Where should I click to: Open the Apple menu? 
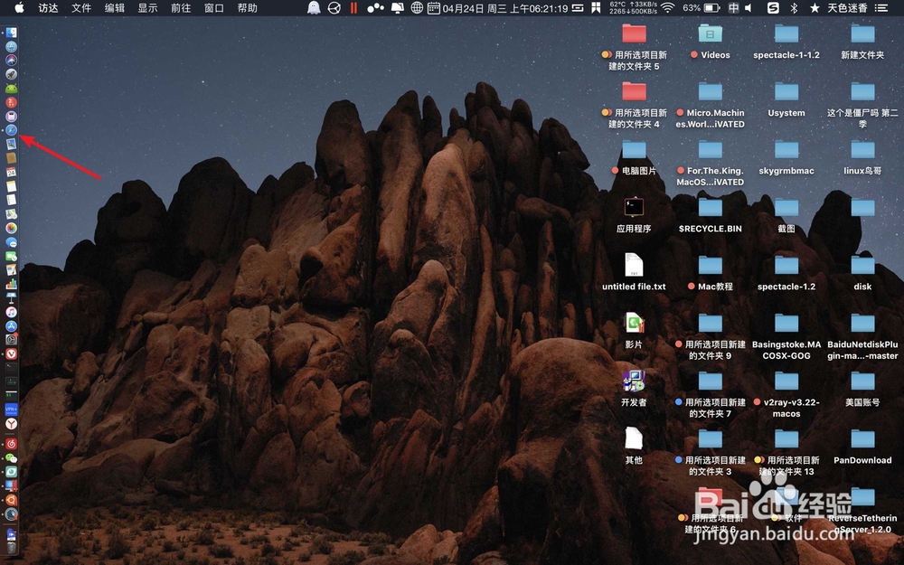coord(19,7)
